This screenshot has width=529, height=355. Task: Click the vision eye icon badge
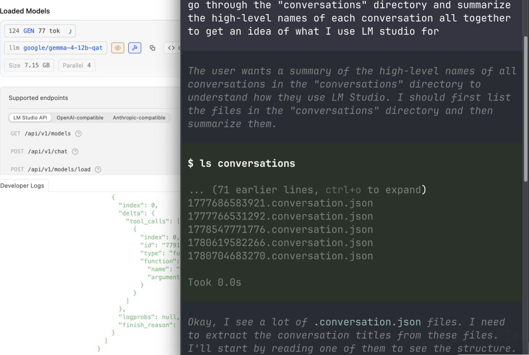tap(118, 48)
